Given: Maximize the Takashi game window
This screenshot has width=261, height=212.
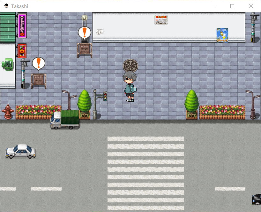Looking at the screenshot, I should (x=232, y=6).
